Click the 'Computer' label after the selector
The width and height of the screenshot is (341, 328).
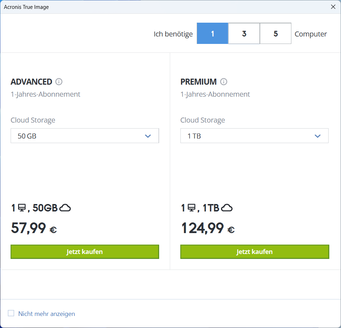311,34
